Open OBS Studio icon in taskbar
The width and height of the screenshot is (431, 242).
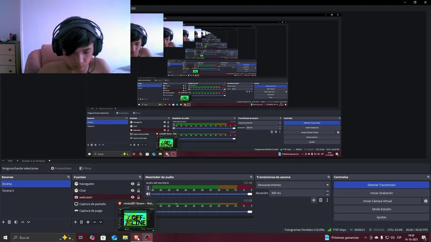point(147,237)
